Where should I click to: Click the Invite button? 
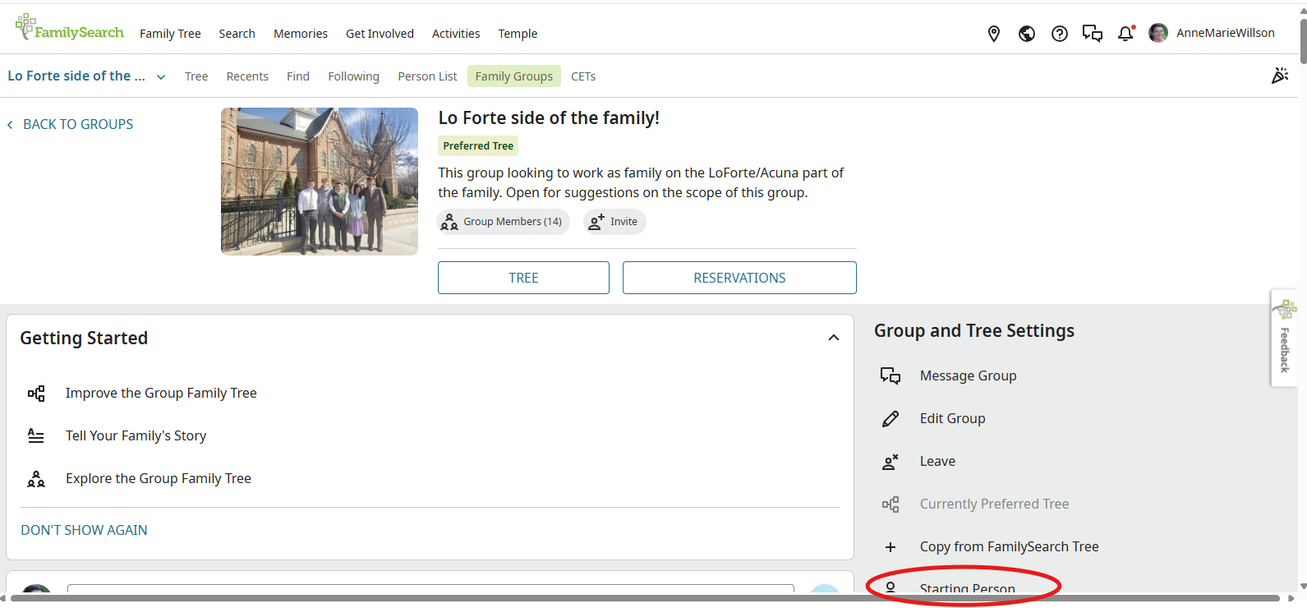(614, 222)
